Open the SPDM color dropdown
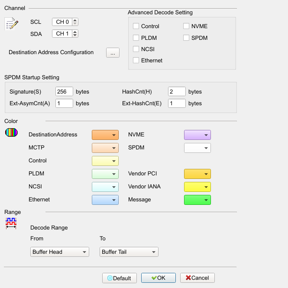This screenshot has height=288, width=288. click(x=197, y=148)
